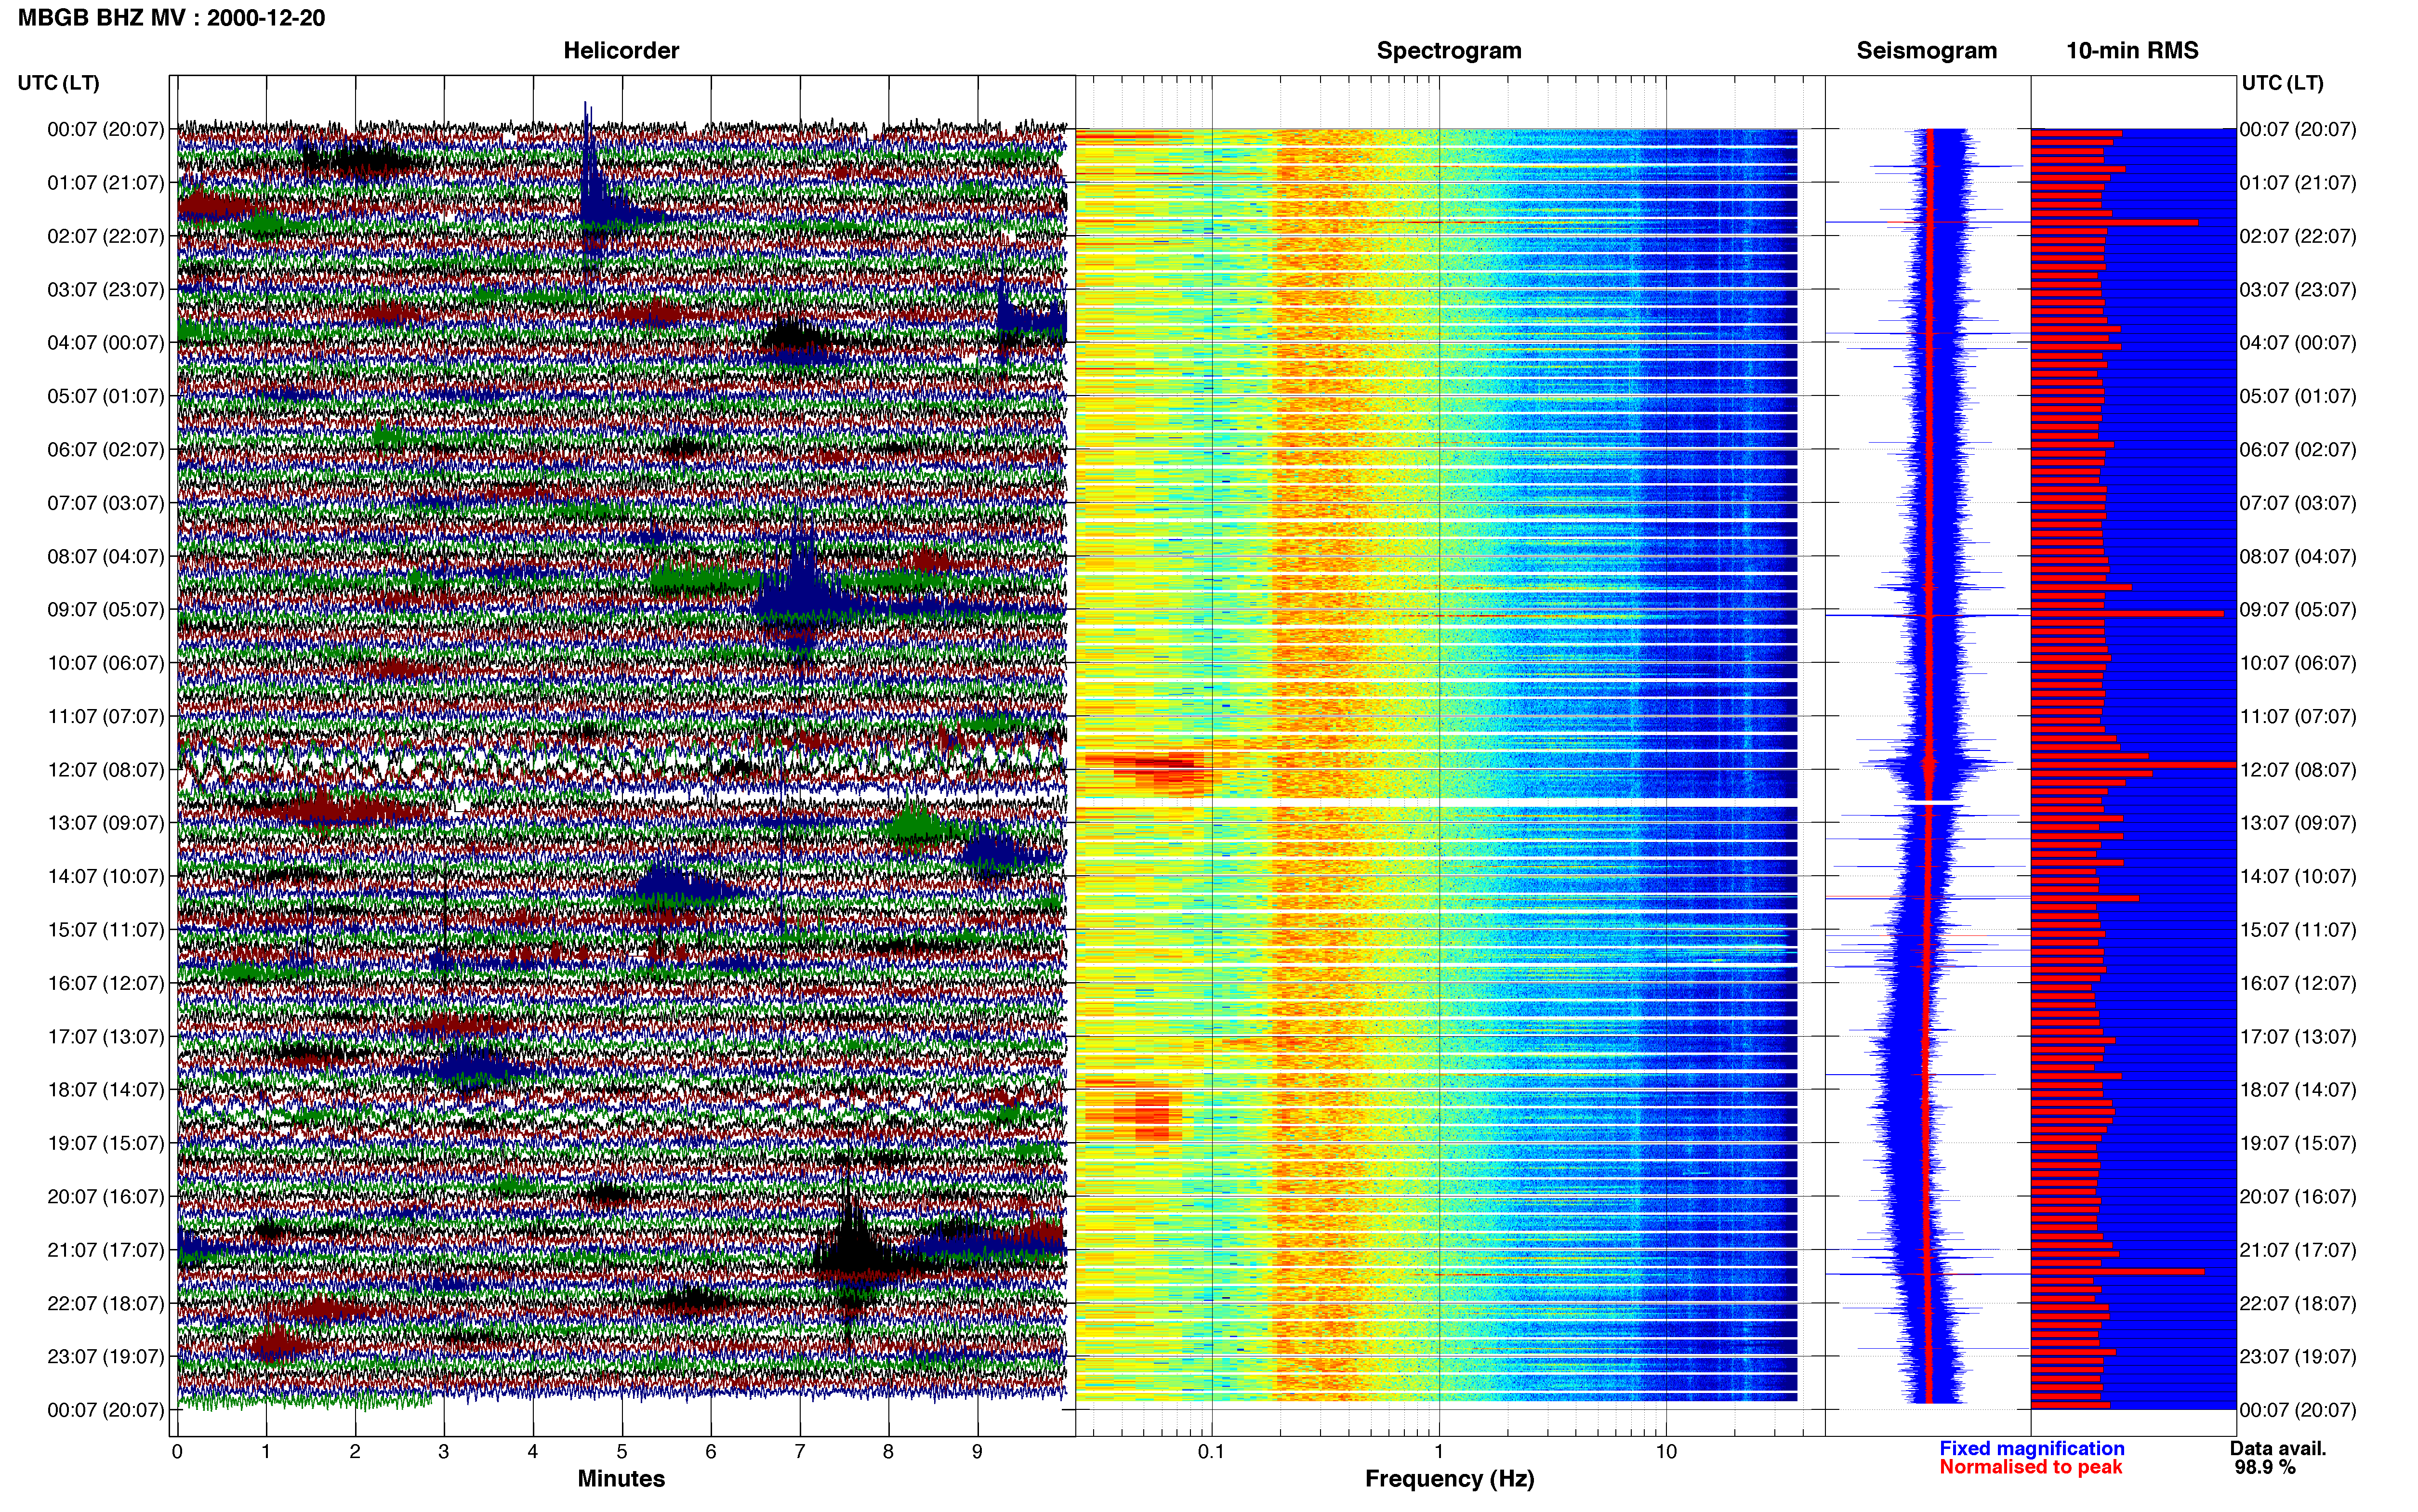Click right time label '02:07 (22:07)'
The image size is (2418, 1512).
pyautogui.click(x=2298, y=236)
